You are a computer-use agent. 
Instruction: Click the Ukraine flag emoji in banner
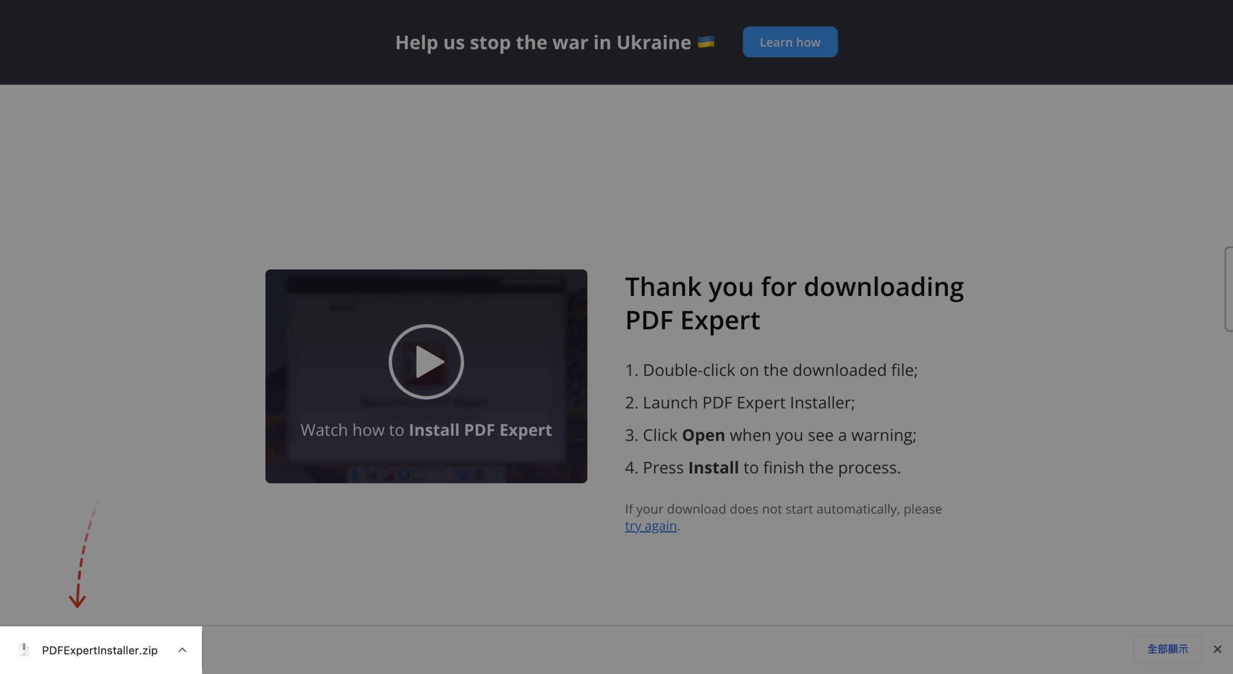(706, 42)
